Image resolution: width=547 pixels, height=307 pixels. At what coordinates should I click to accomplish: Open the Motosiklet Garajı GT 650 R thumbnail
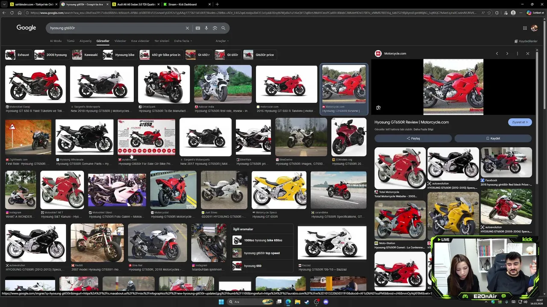tap(35, 84)
